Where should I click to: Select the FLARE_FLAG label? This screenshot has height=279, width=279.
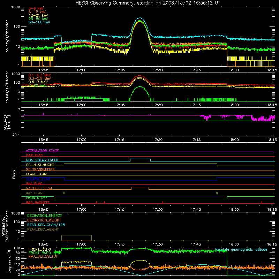[x=36, y=174]
